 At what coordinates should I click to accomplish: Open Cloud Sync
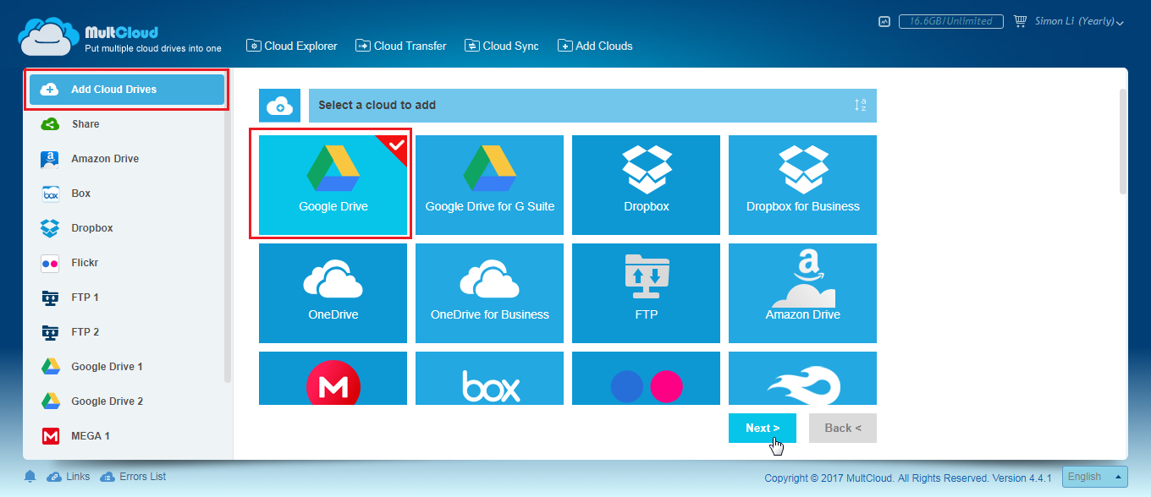coord(502,46)
